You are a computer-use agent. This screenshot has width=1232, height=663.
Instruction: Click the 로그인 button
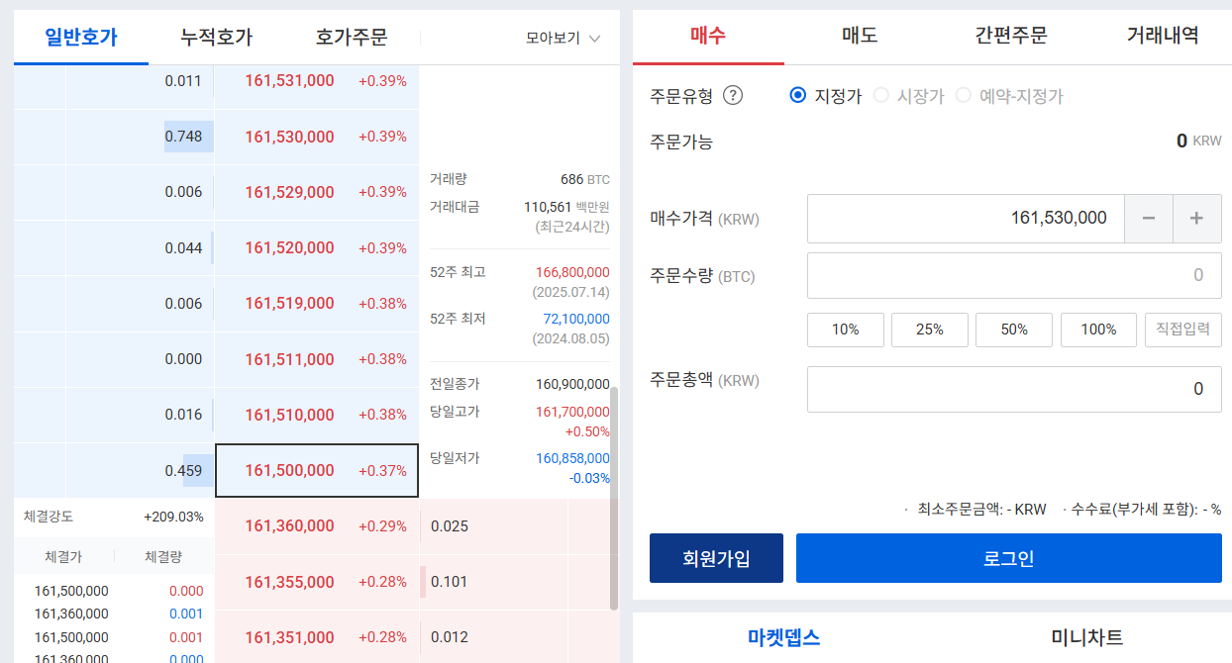1009,558
